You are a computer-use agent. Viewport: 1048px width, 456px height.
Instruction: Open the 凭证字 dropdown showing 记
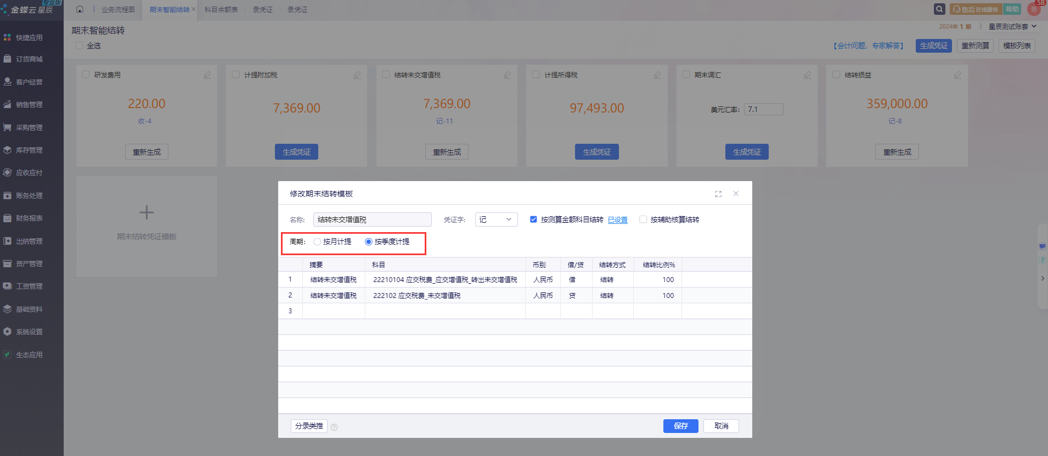click(496, 219)
